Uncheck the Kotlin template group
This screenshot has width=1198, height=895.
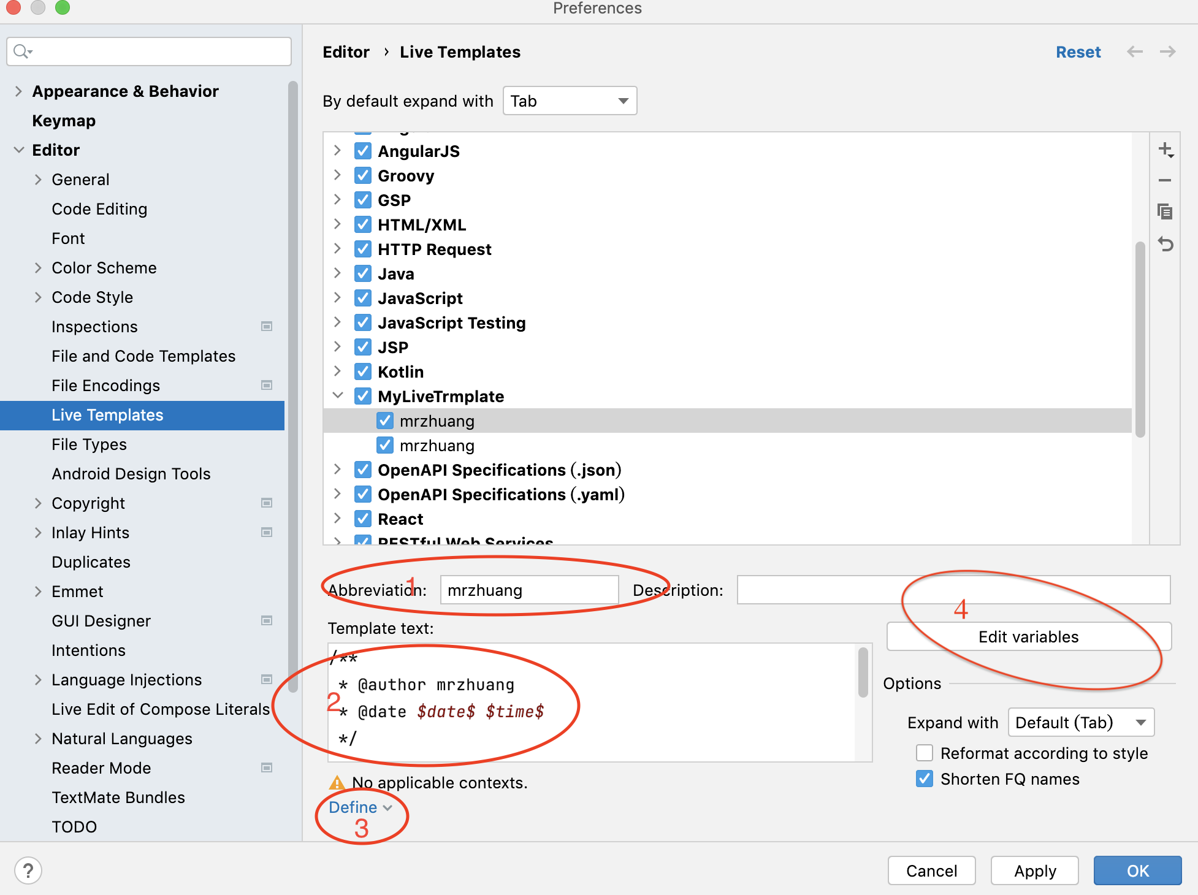point(363,372)
